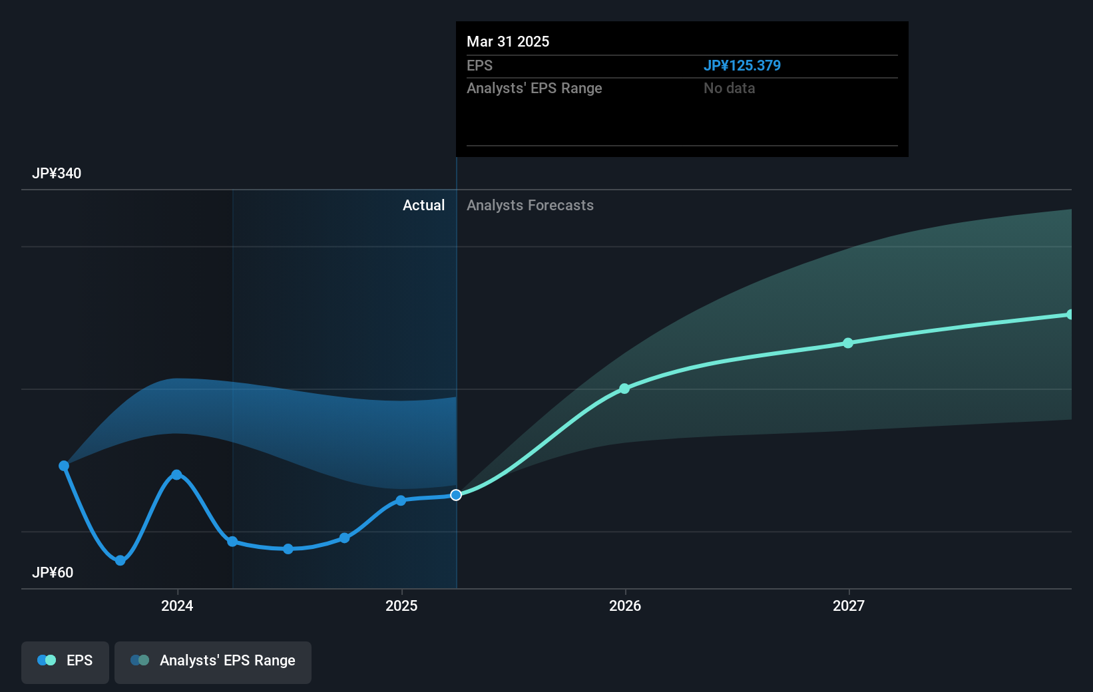Click the Analysts' EPS Range tooltip row label
Image resolution: width=1093 pixels, height=692 pixels.
point(534,88)
